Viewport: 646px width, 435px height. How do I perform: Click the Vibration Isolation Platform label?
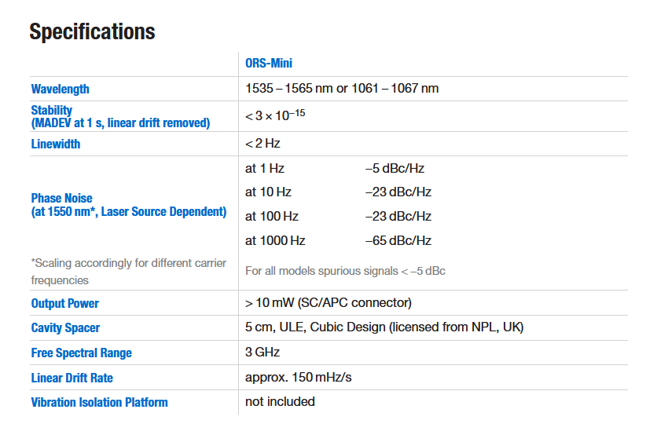pos(100,402)
